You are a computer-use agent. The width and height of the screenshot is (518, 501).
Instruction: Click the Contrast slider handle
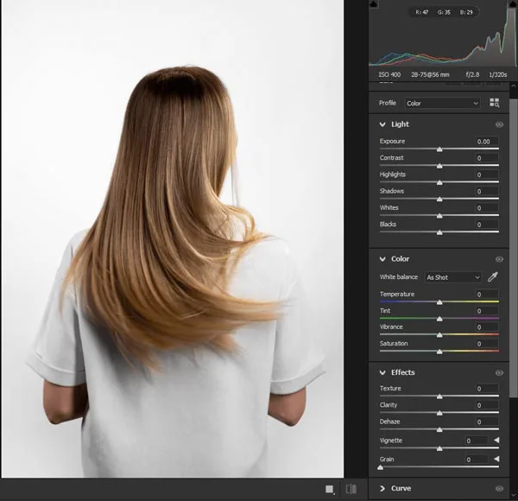[439, 166]
